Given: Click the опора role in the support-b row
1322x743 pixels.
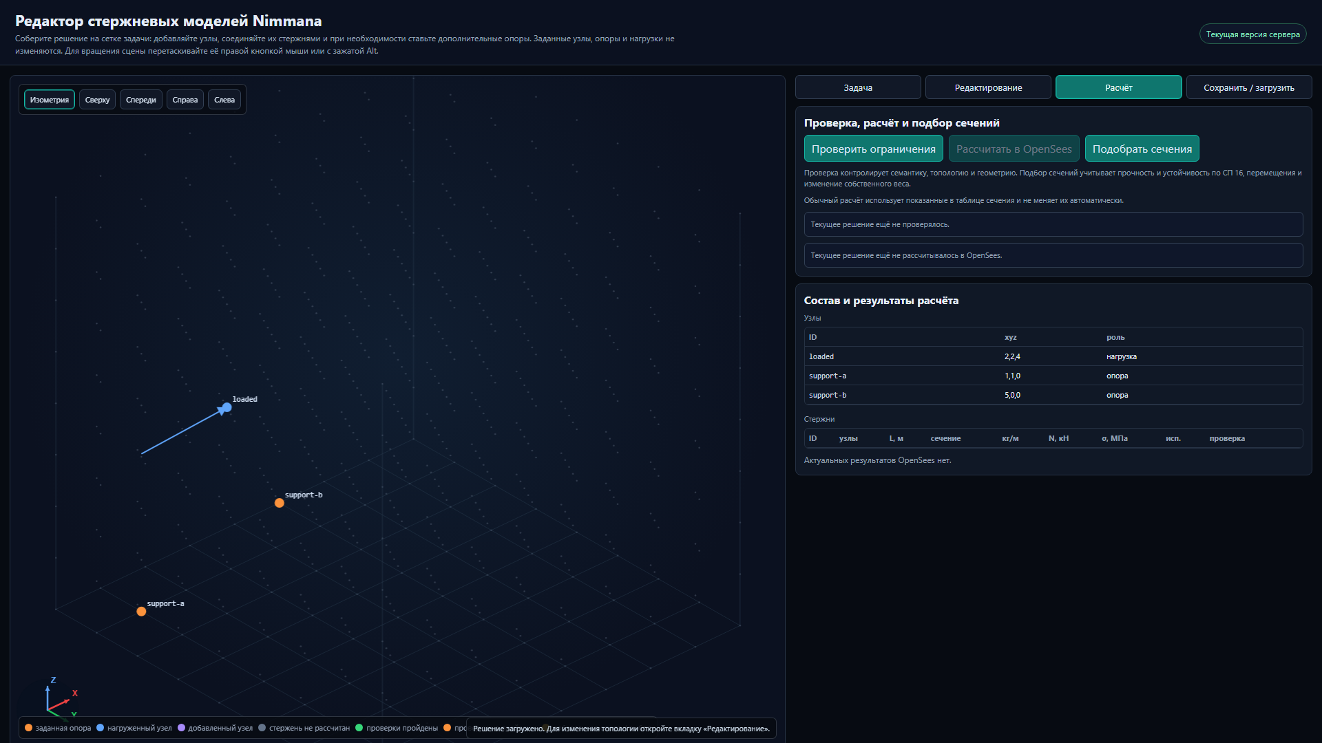Looking at the screenshot, I should pyautogui.click(x=1118, y=395).
